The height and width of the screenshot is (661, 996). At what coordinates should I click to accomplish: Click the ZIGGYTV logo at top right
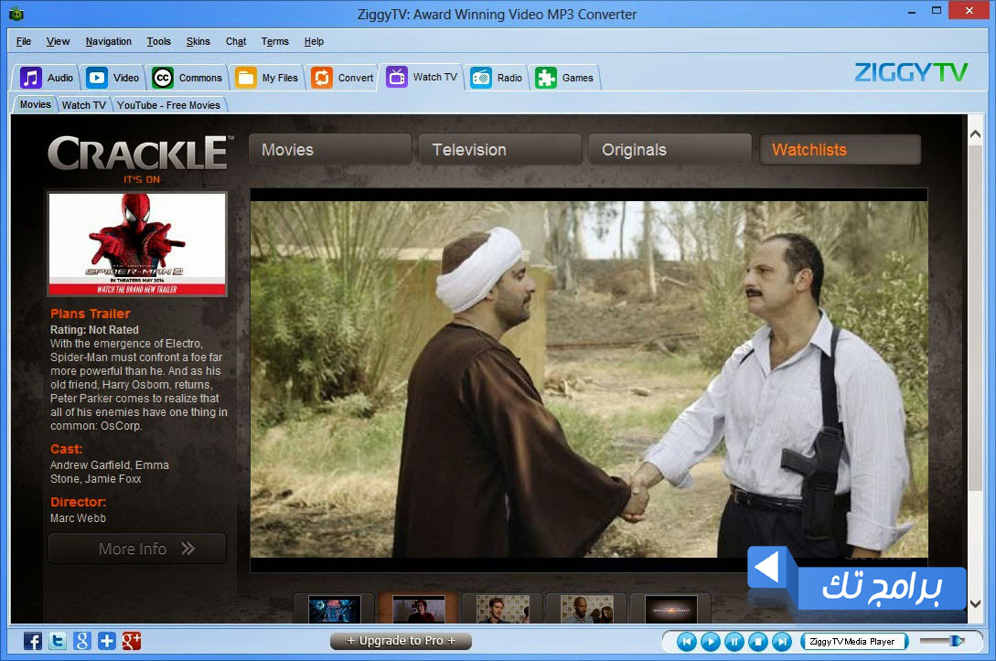coord(911,72)
